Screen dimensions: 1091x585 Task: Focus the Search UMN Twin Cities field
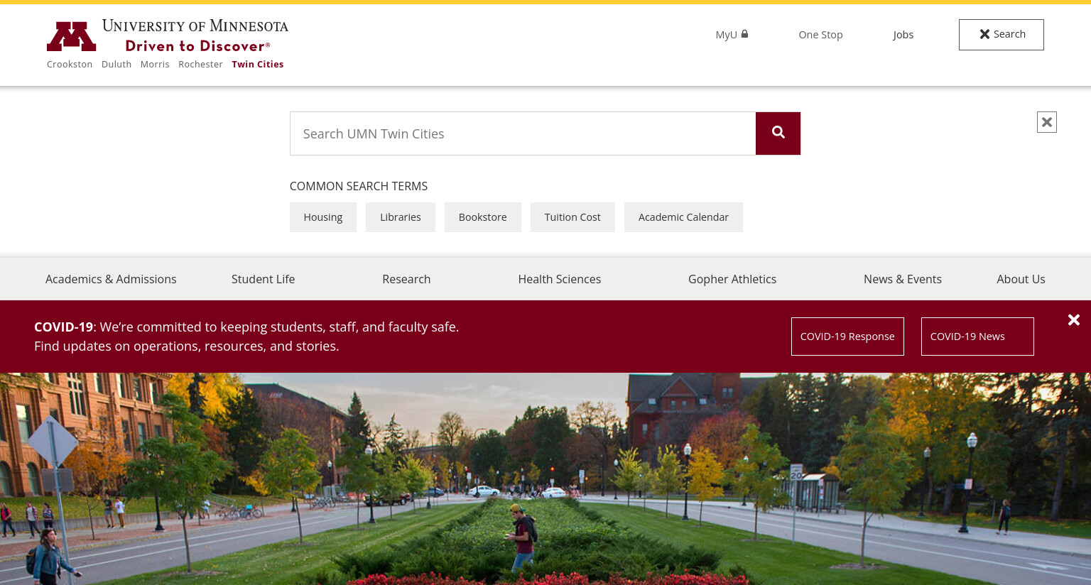coord(523,133)
